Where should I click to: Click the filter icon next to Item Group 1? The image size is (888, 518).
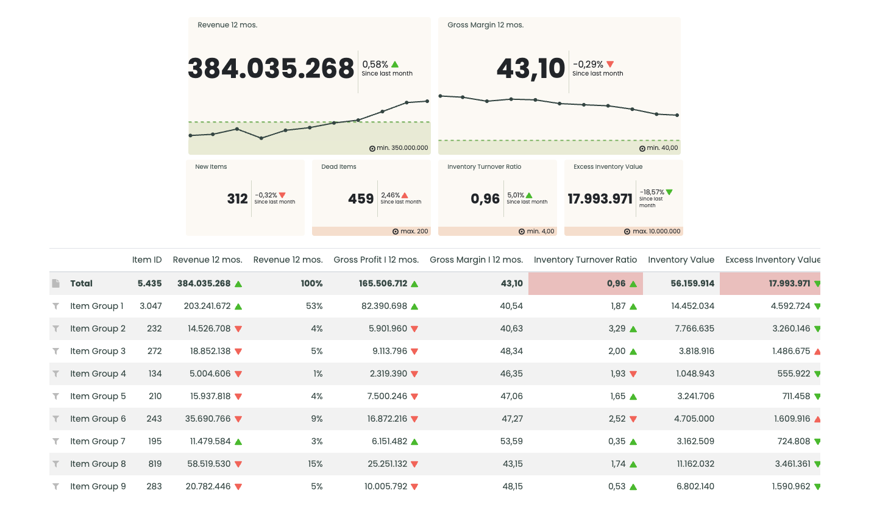tap(55, 306)
